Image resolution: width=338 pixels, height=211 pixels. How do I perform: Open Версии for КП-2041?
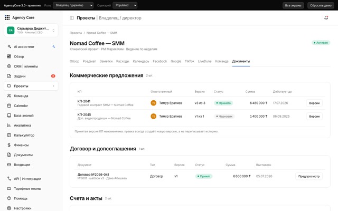(x=314, y=103)
